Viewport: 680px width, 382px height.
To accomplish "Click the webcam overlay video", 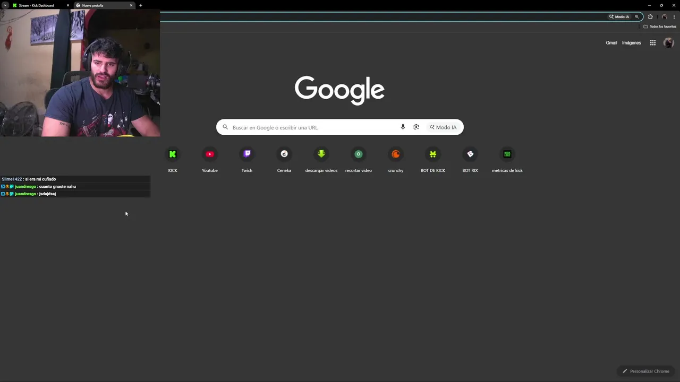I will tap(80, 73).
